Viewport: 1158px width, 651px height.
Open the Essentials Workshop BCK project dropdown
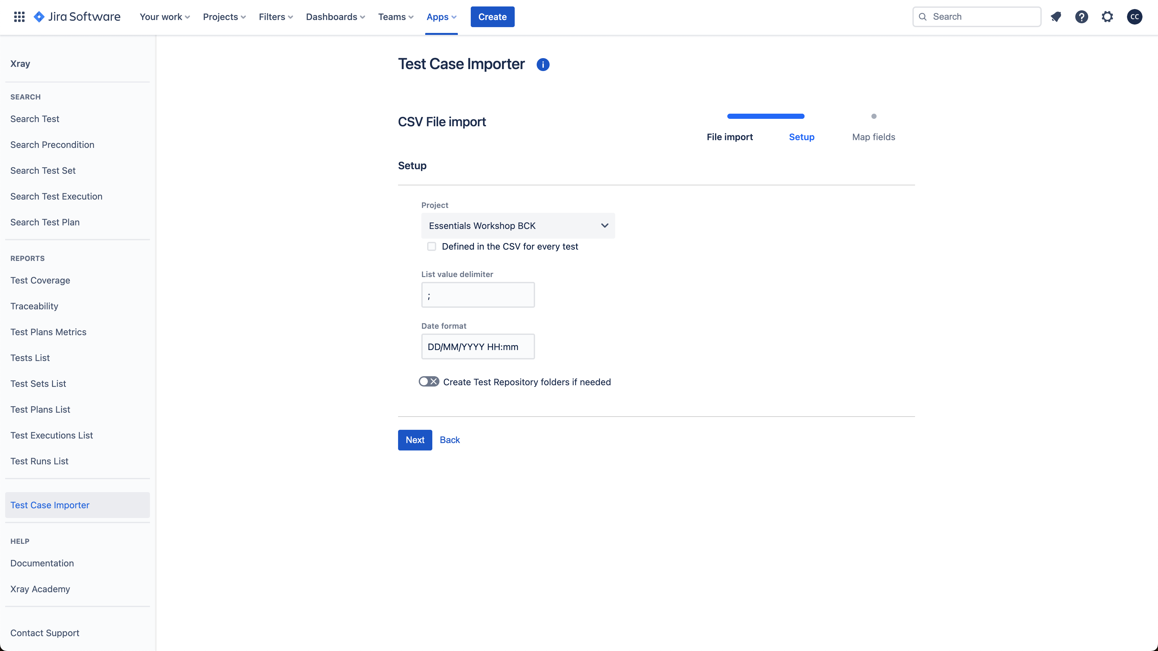[x=518, y=225]
